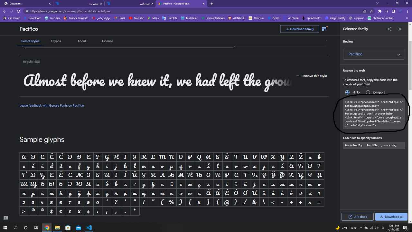Open the taskbar clock showing 10:11 PM

pyautogui.click(x=393, y=227)
